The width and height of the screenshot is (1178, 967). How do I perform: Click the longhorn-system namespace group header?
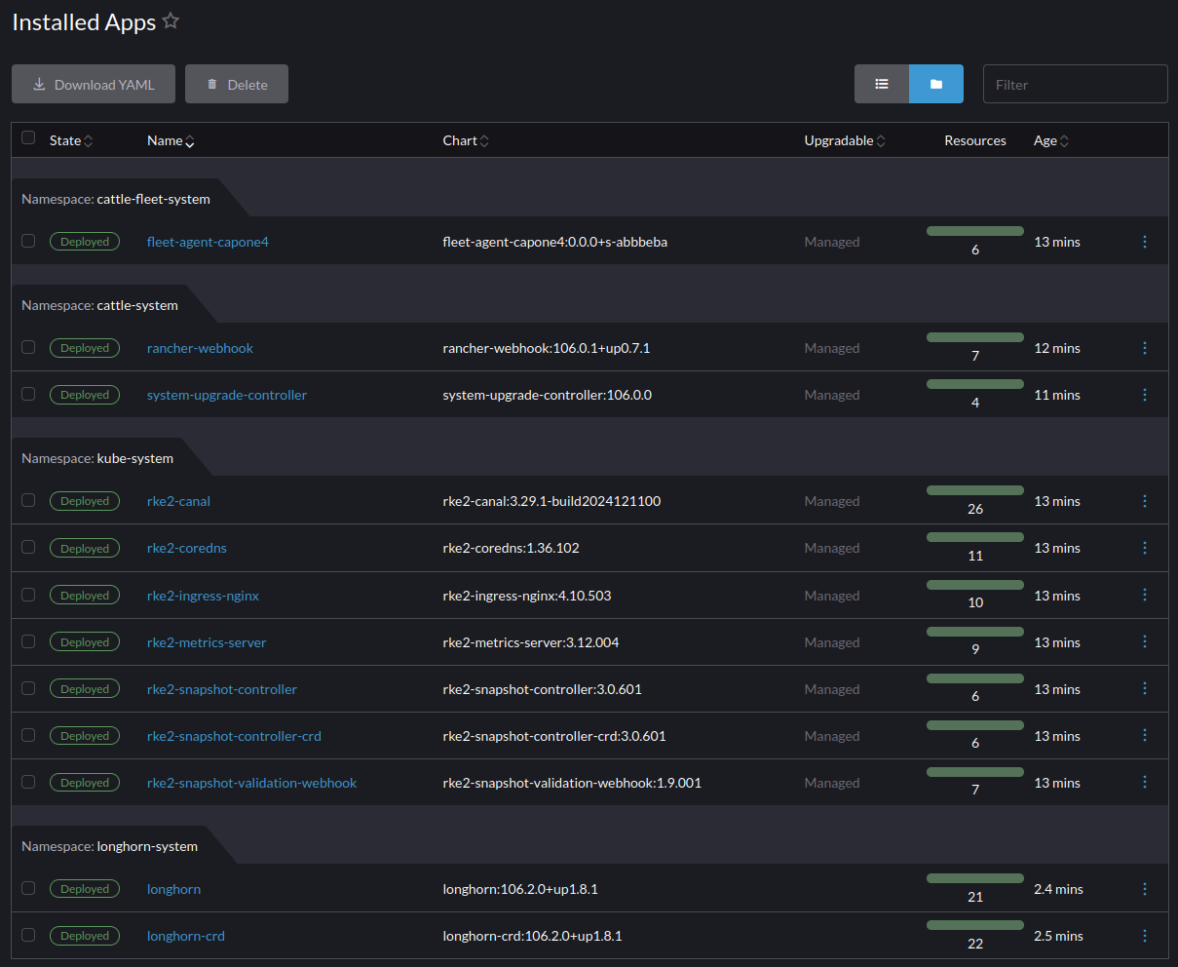point(110,846)
